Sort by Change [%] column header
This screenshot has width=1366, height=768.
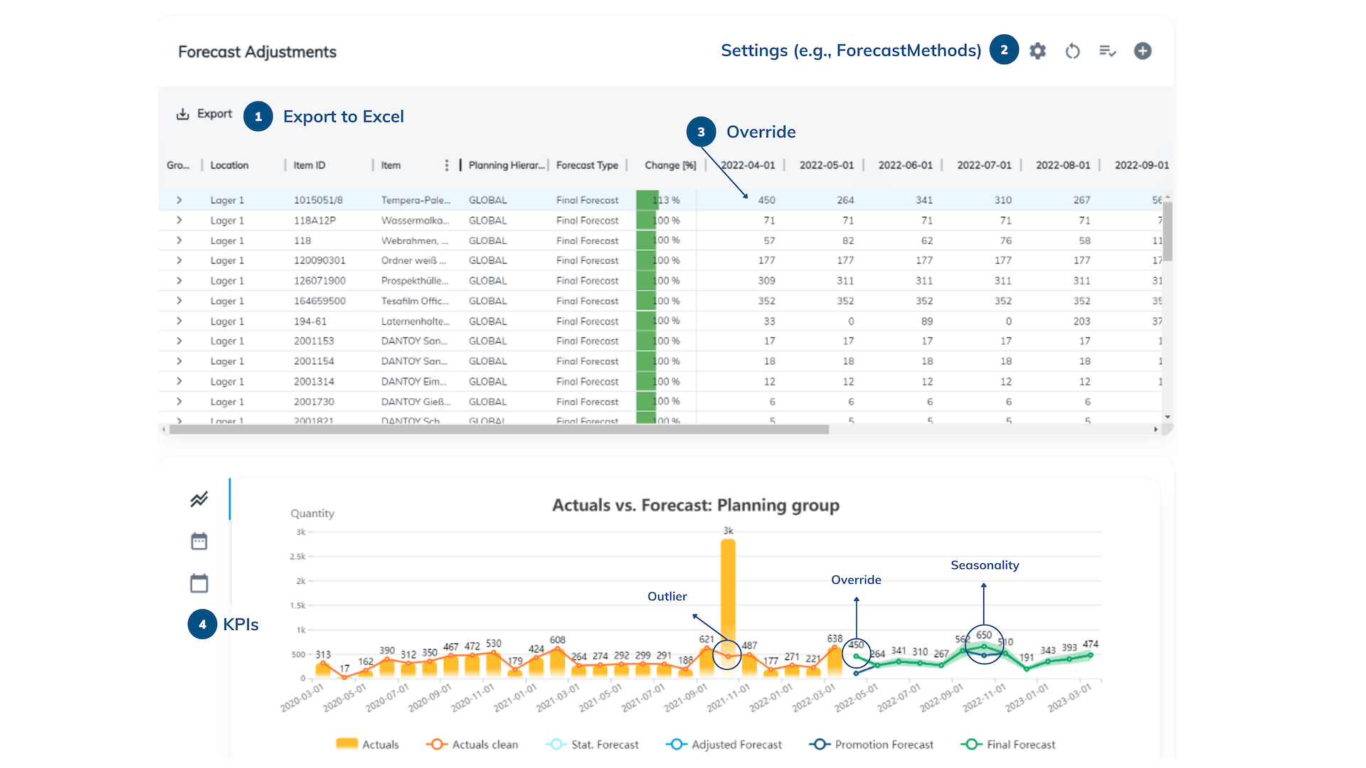pos(670,166)
